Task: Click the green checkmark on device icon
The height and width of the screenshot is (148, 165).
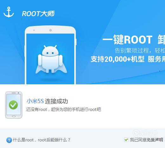Action: point(13,105)
